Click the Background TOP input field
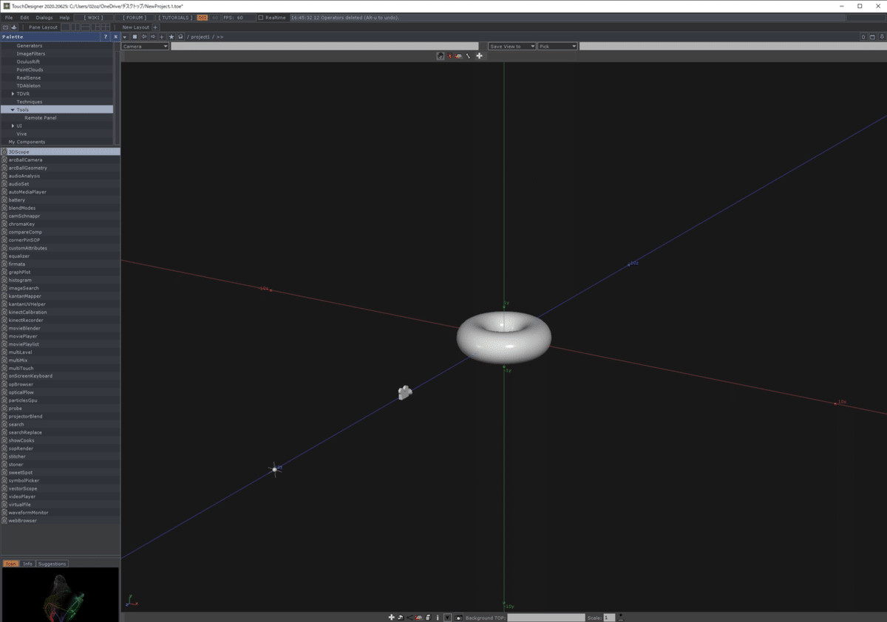The height and width of the screenshot is (622, 887). click(x=547, y=617)
